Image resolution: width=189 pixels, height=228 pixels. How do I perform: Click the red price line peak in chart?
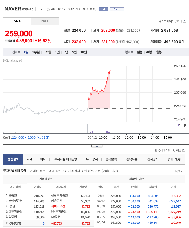tap(110, 70)
